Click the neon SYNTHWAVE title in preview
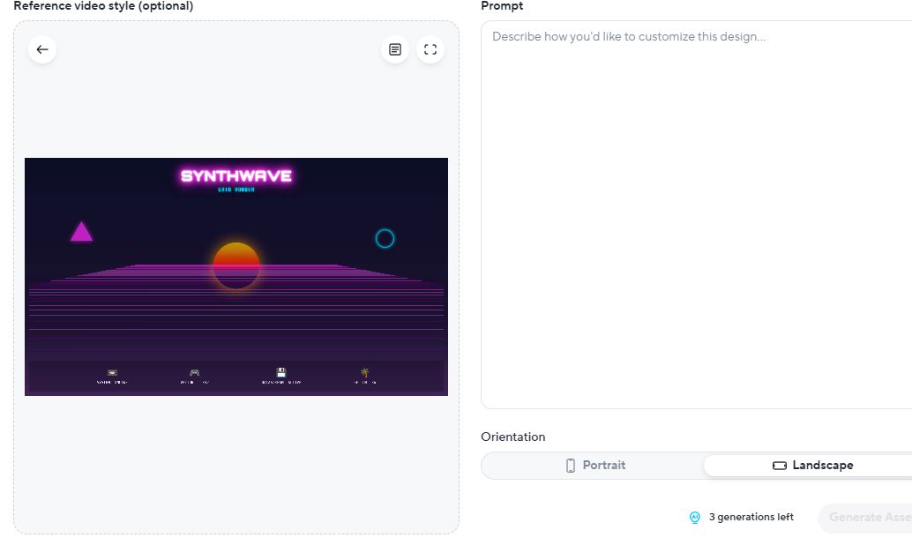 point(235,176)
